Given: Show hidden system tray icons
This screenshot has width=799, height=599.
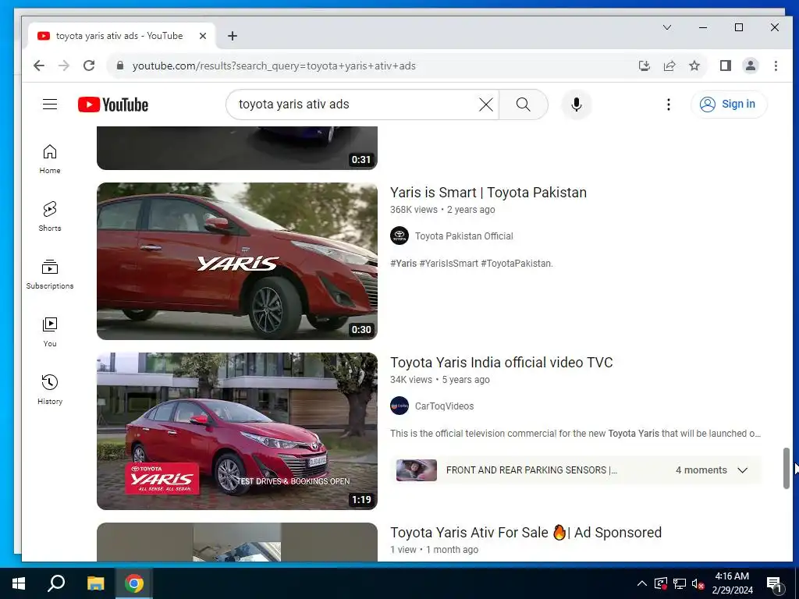Looking at the screenshot, I should pyautogui.click(x=642, y=583).
